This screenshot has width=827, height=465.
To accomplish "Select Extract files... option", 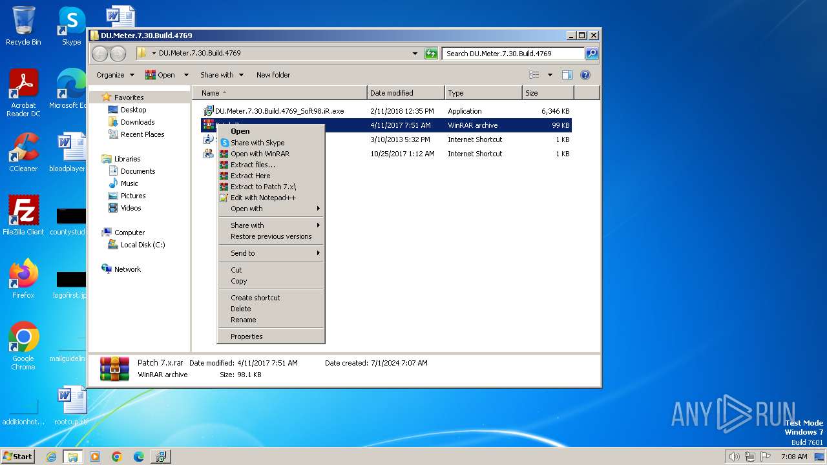I will (271, 165).
